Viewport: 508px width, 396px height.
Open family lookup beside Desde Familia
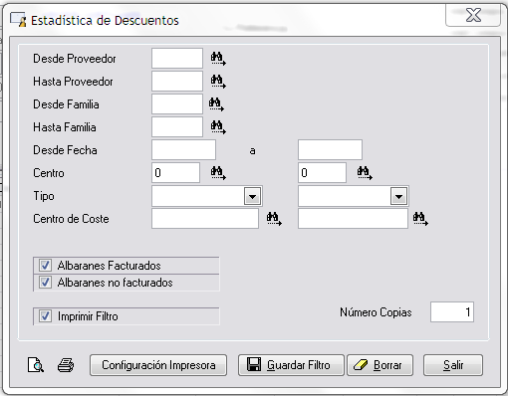(216, 104)
